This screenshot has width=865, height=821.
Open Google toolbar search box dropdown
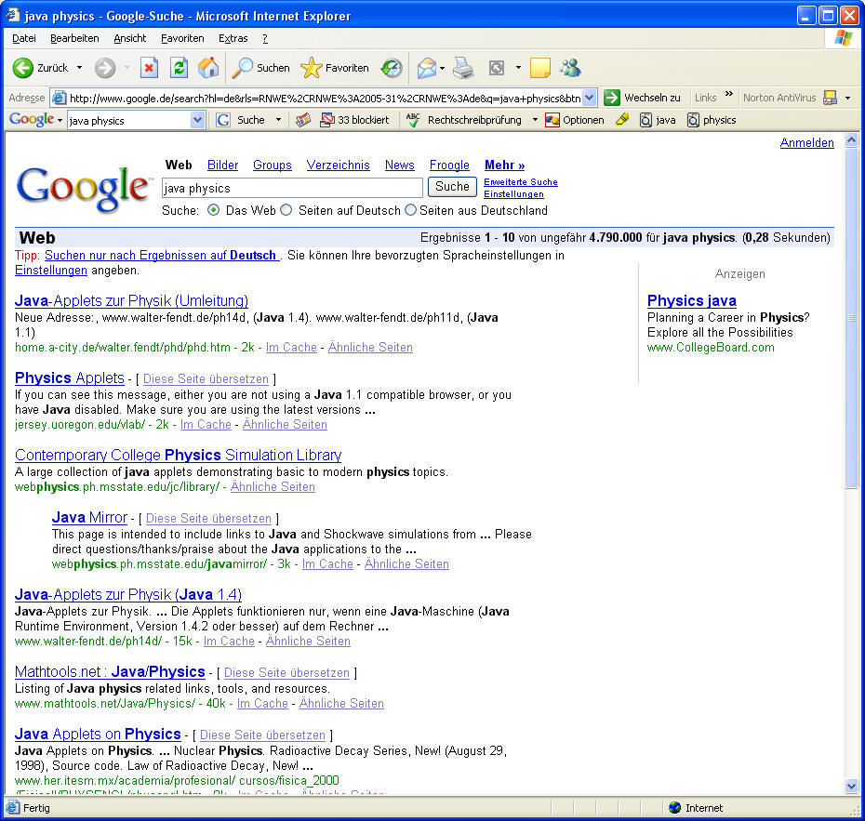pos(197,120)
